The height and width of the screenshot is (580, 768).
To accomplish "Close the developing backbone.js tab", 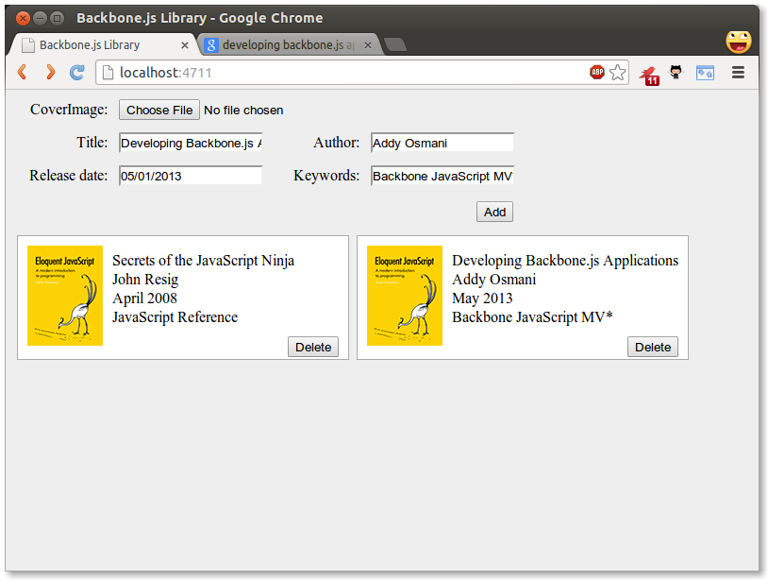I will point(368,45).
